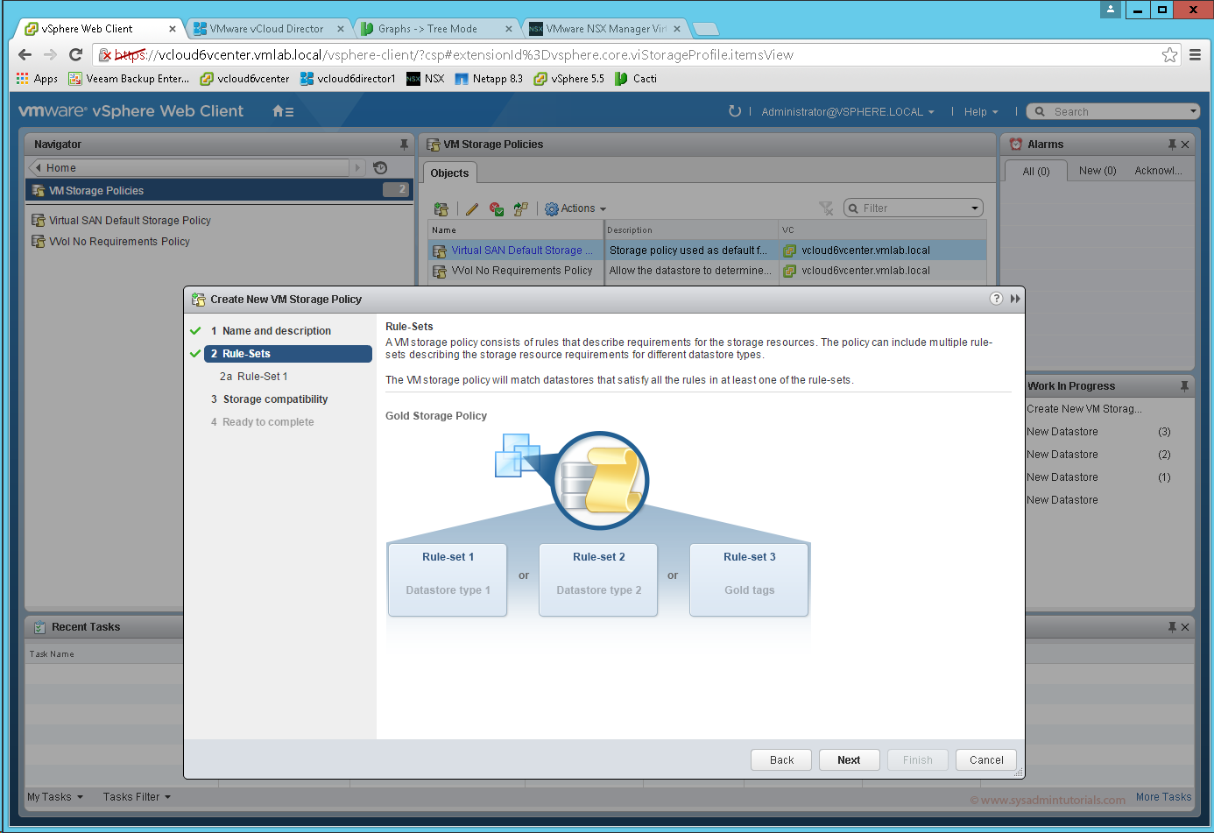The width and height of the screenshot is (1214, 833).
Task: Click the Next button in the wizard
Action: point(849,760)
